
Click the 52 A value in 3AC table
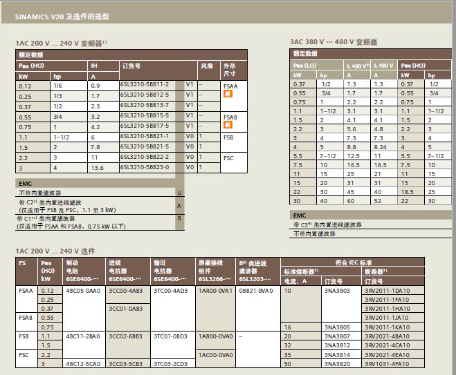click(x=378, y=201)
